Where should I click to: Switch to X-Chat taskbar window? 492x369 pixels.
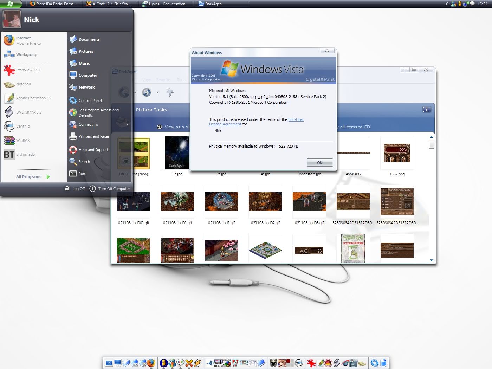[x=110, y=4]
